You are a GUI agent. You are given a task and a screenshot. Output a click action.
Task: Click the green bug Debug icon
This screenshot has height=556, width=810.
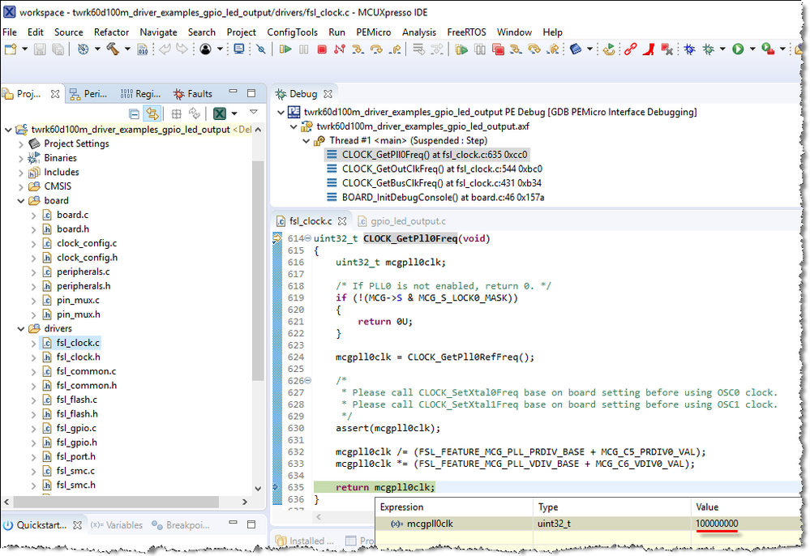pos(708,49)
